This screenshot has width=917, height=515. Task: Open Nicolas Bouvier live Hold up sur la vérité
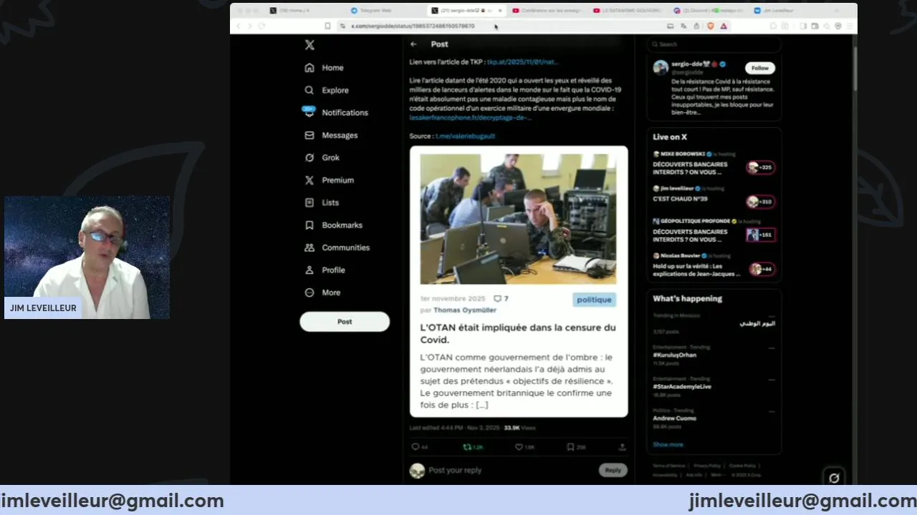(x=714, y=265)
